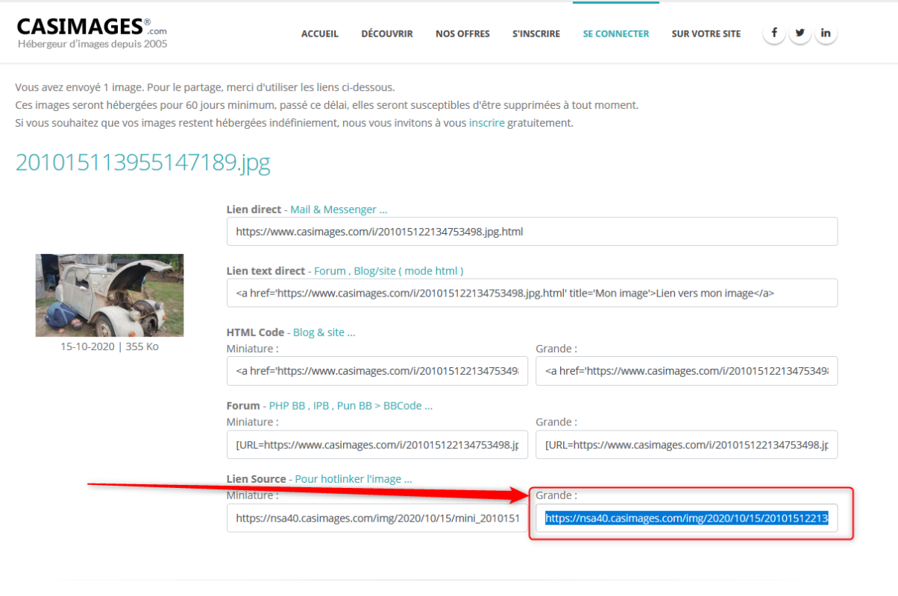Image resolution: width=898 pixels, height=596 pixels.
Task: Click Se Connecter in the navigation
Action: click(615, 34)
